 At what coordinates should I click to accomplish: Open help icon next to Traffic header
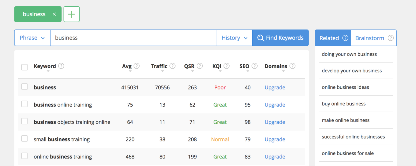point(173,66)
